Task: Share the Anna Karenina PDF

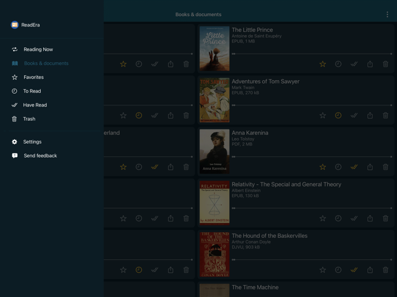Action: [370, 167]
